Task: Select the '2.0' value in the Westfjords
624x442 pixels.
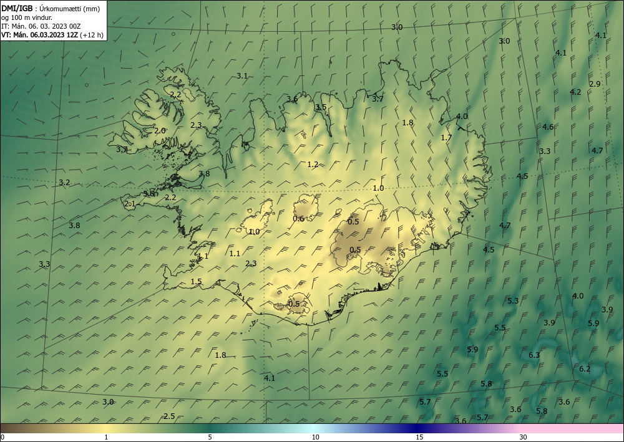Action: point(160,131)
